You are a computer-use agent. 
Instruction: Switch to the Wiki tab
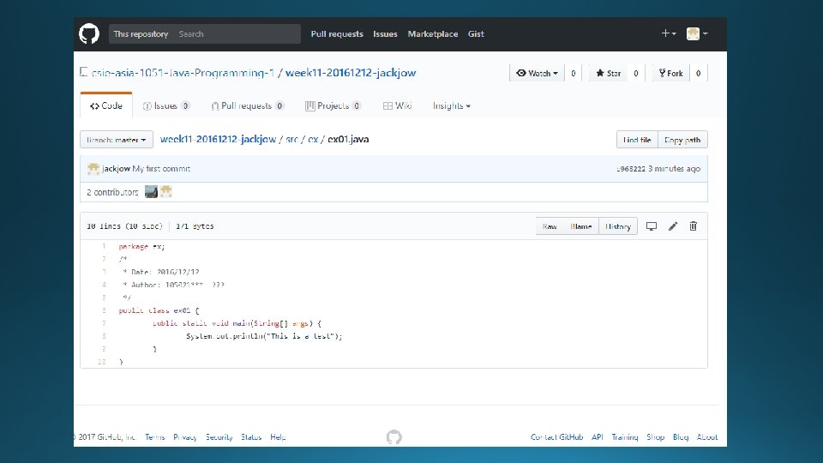coord(397,106)
